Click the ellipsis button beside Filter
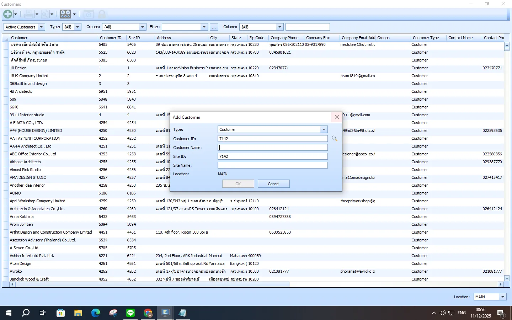Screen dimensions: 512x320 (x=214, y=27)
